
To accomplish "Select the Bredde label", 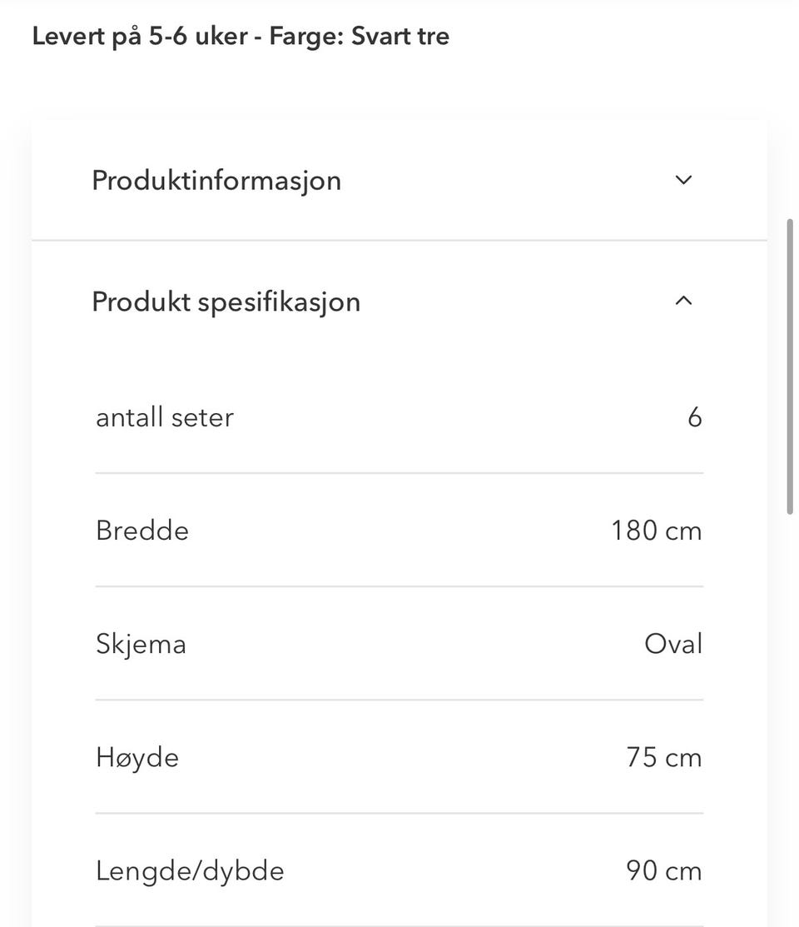I will 142,531.
